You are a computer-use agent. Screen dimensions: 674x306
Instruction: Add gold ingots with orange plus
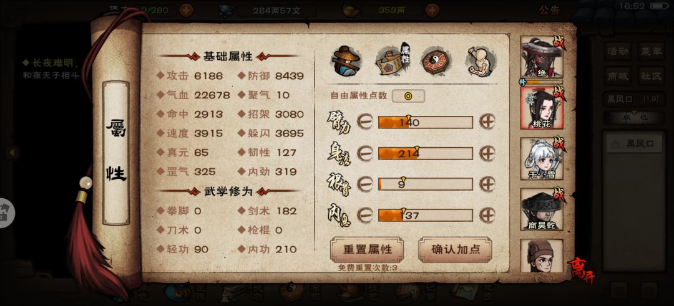point(432,10)
